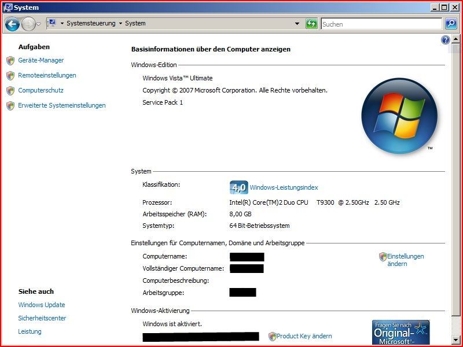Viewport: 463px width, 347px height.
Task: Open help with the blue question mark
Action: [445, 40]
